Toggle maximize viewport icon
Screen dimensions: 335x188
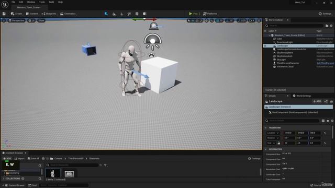pyautogui.click(x=259, y=20)
